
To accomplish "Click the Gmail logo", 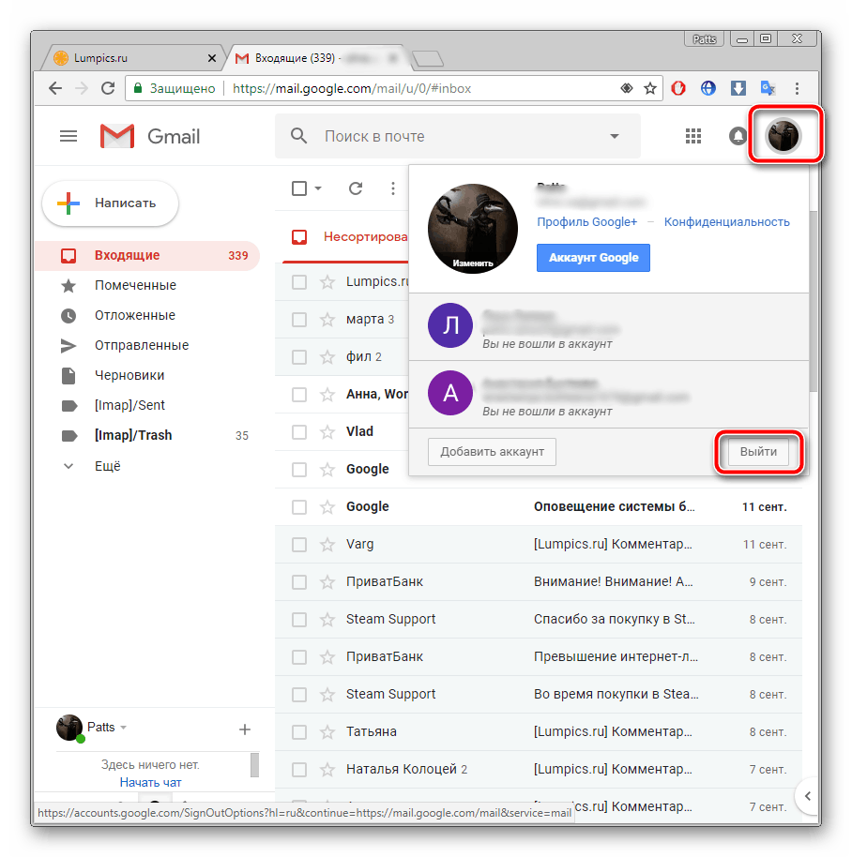I will pos(150,136).
